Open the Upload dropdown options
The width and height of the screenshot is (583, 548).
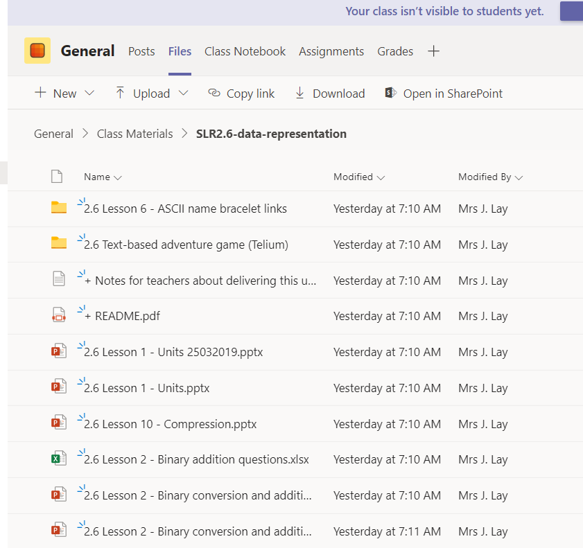point(183,94)
